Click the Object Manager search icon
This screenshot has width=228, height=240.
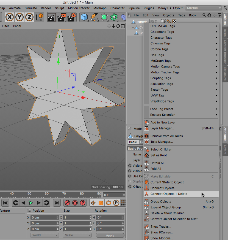tap(204, 15)
